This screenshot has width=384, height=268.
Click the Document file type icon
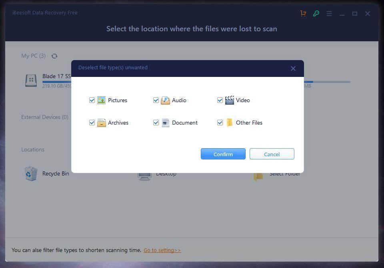pyautogui.click(x=165, y=123)
